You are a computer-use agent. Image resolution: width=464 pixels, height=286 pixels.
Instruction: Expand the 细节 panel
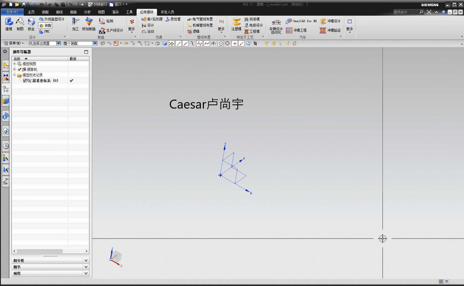[50, 267]
